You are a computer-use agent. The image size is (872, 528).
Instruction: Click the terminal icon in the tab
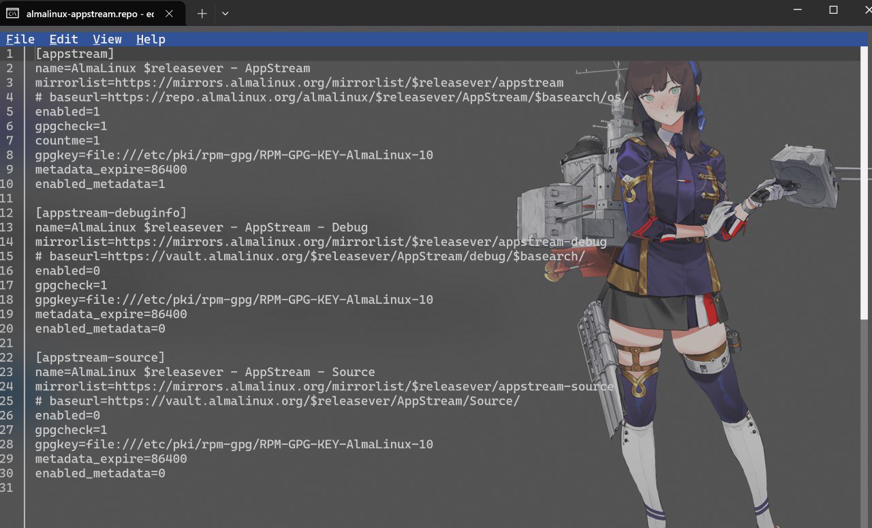click(12, 14)
